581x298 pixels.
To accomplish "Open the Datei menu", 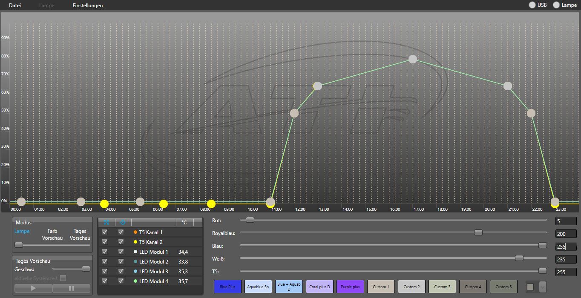I will (15, 6).
